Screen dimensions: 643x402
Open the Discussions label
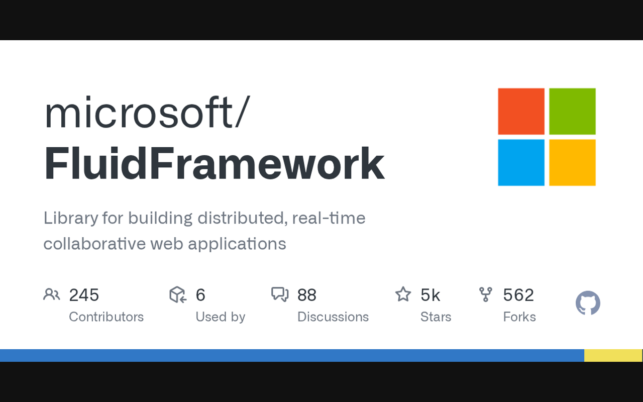[333, 317]
